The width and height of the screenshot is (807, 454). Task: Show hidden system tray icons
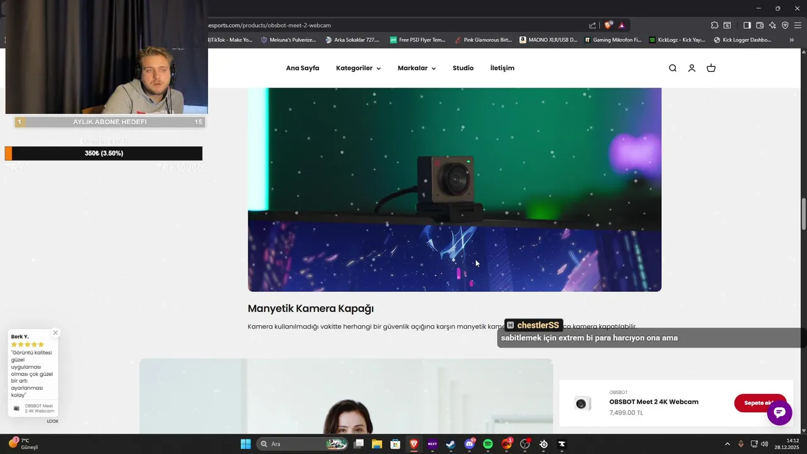tap(727, 444)
